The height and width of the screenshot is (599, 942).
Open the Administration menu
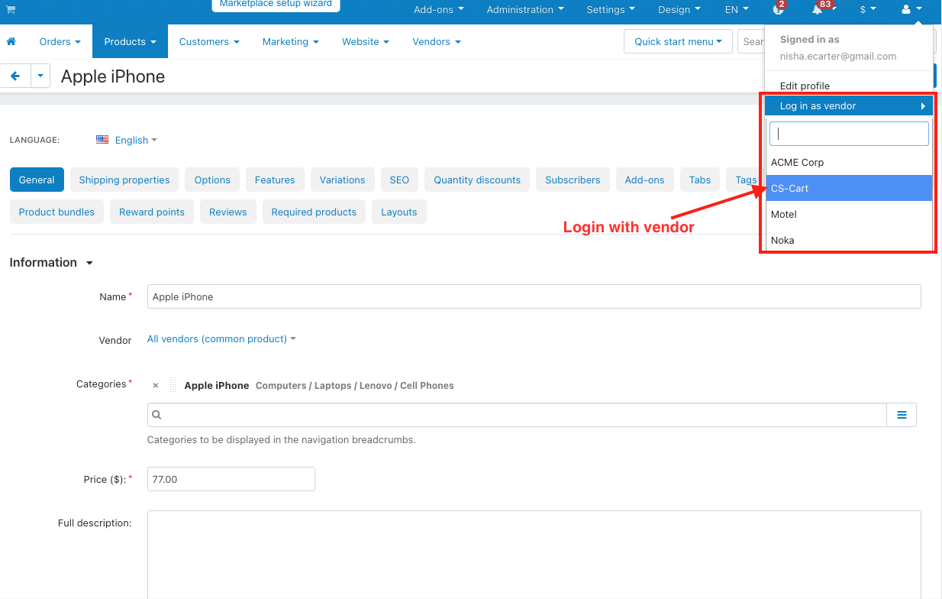point(525,9)
